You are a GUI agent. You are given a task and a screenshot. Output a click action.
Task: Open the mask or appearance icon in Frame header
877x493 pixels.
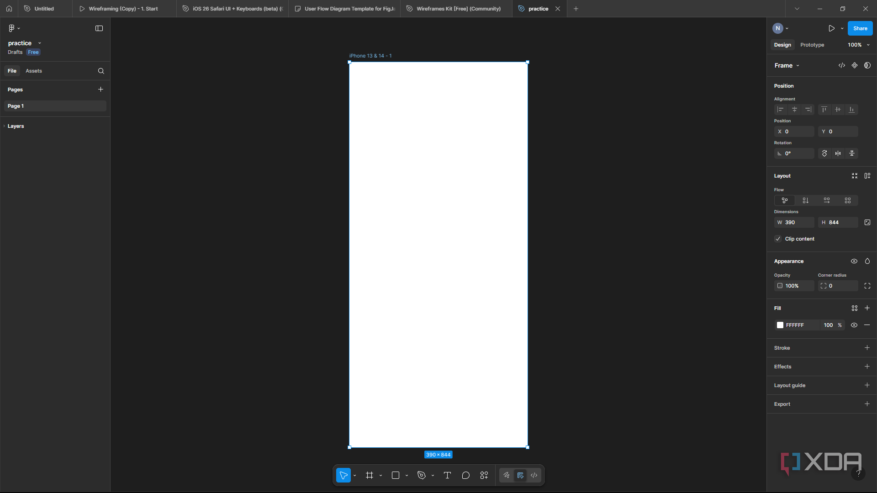pyautogui.click(x=867, y=65)
